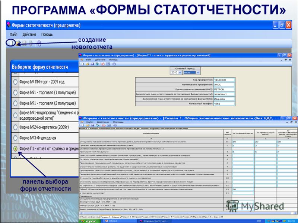298x223 pixels.
Task: Click the red export icon in Раздел 1 toolbar
Action: tap(104, 125)
